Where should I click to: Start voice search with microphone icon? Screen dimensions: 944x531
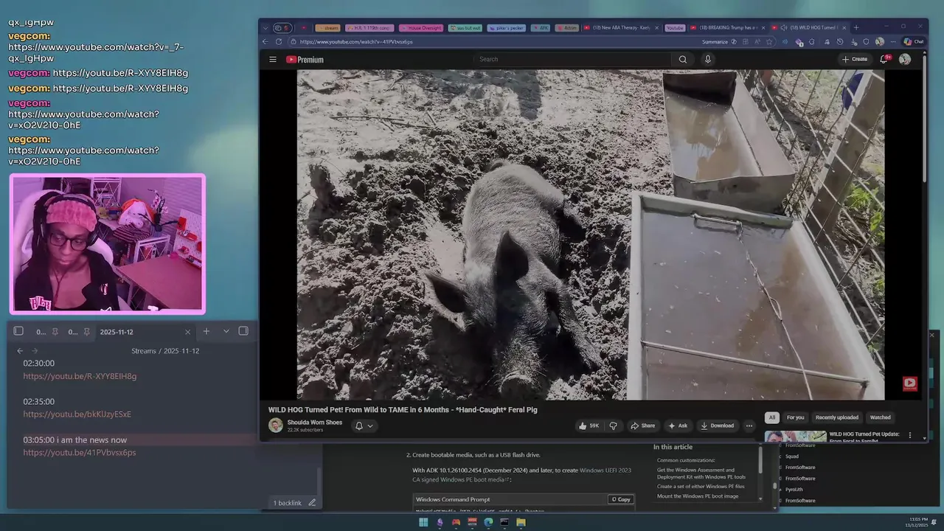pos(708,59)
